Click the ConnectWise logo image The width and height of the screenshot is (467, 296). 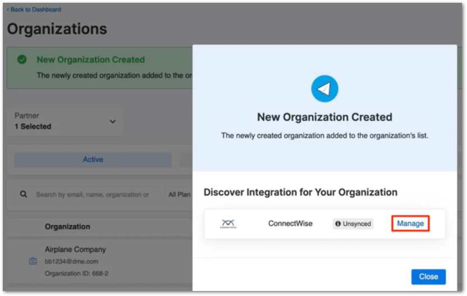click(228, 224)
